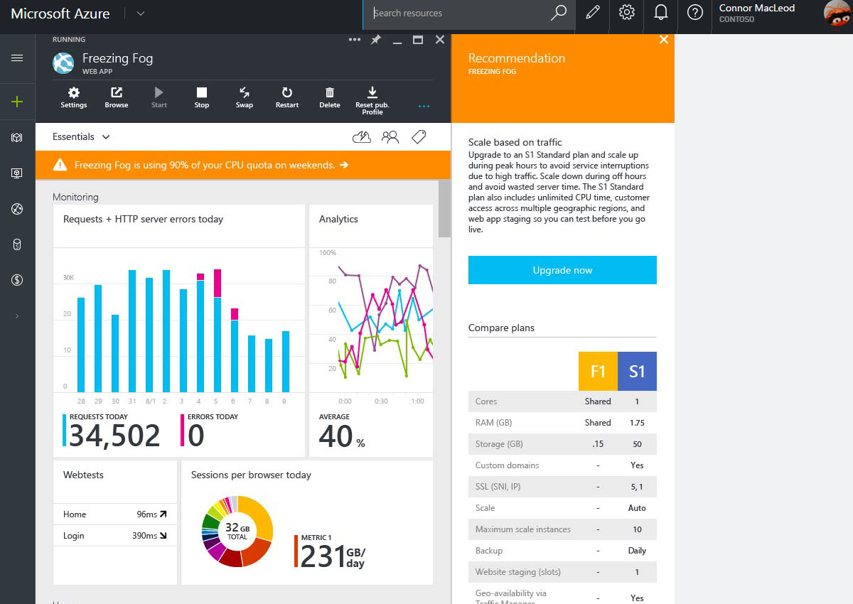Image resolution: width=853 pixels, height=604 pixels.
Task: Open the tags icon next to Essentials
Action: click(419, 137)
